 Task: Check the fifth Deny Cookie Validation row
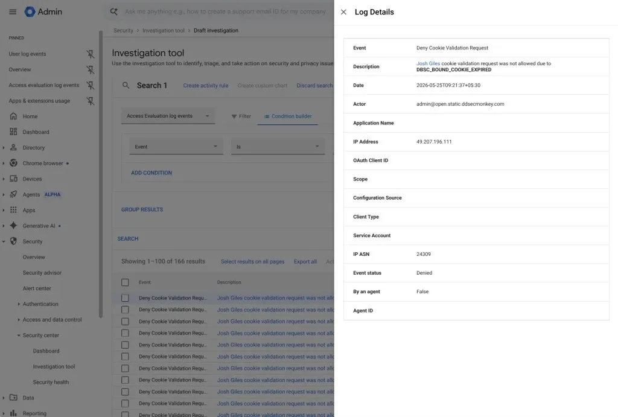[125, 345]
